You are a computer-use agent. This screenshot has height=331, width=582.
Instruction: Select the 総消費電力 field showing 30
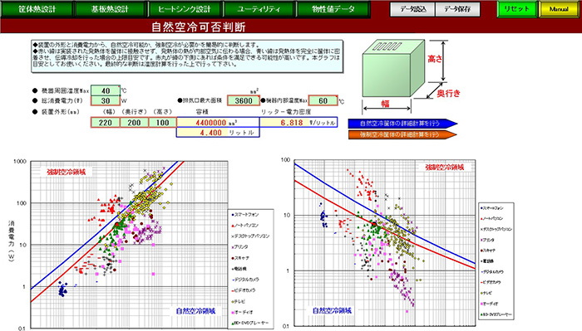click(106, 100)
